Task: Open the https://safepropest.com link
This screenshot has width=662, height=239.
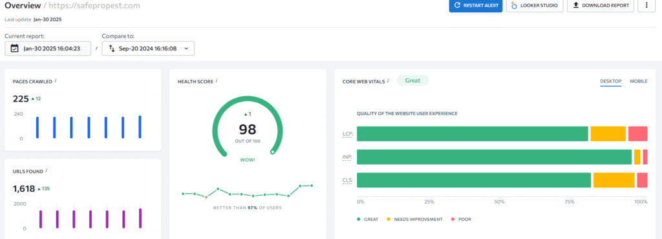Action: coord(94,5)
